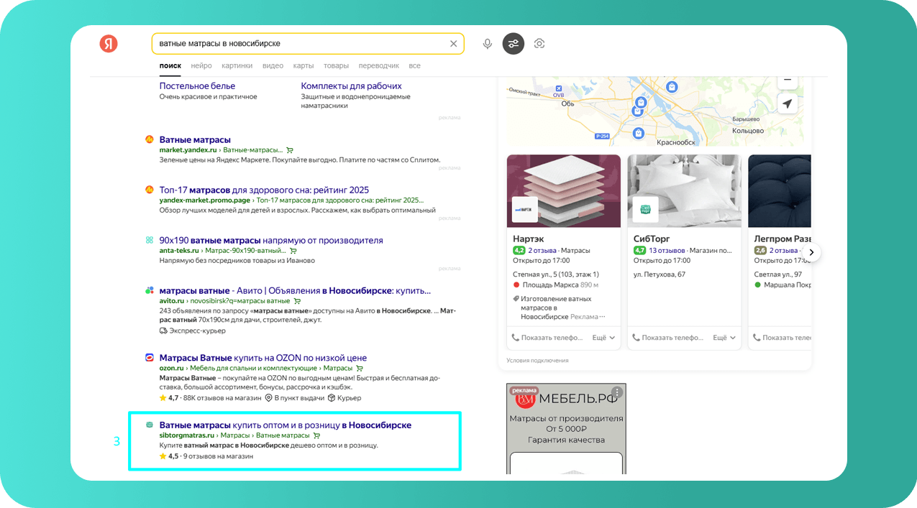
Task: Click OZON favicon icon
Action: (x=150, y=357)
